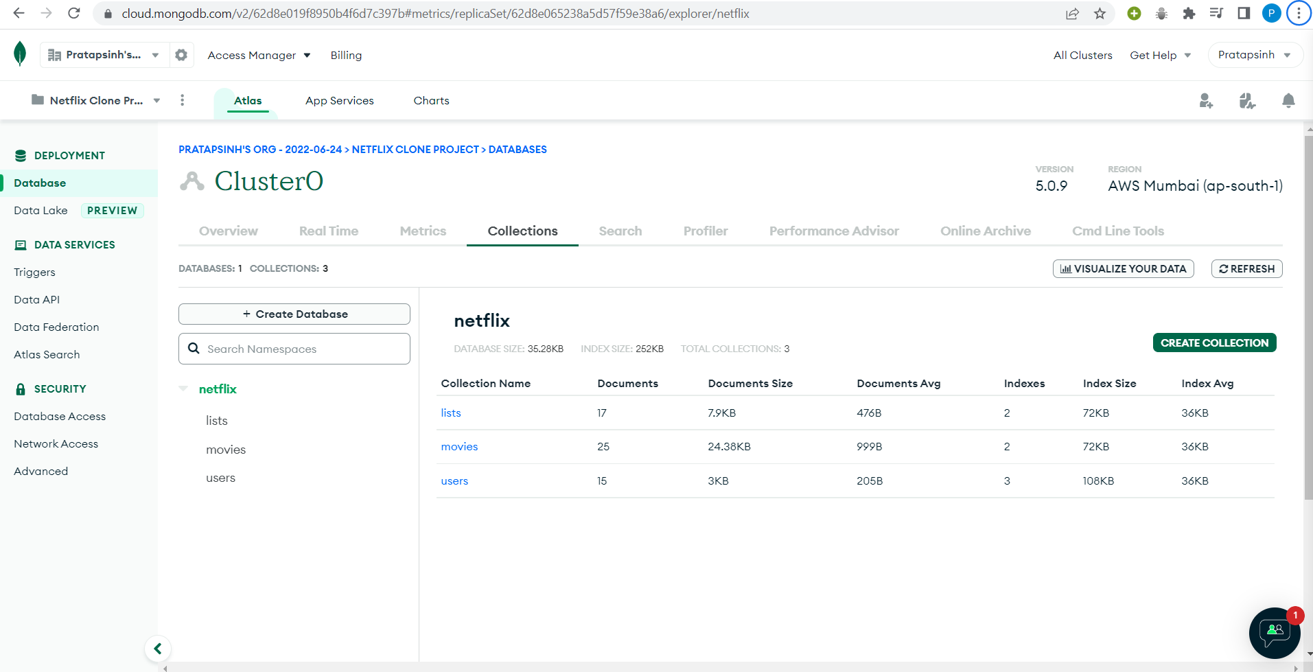
Task: Click the MongoDB leaf logo
Action: [x=20, y=54]
